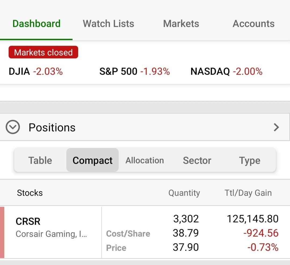Switch to the Watch Lists tab

point(108,24)
